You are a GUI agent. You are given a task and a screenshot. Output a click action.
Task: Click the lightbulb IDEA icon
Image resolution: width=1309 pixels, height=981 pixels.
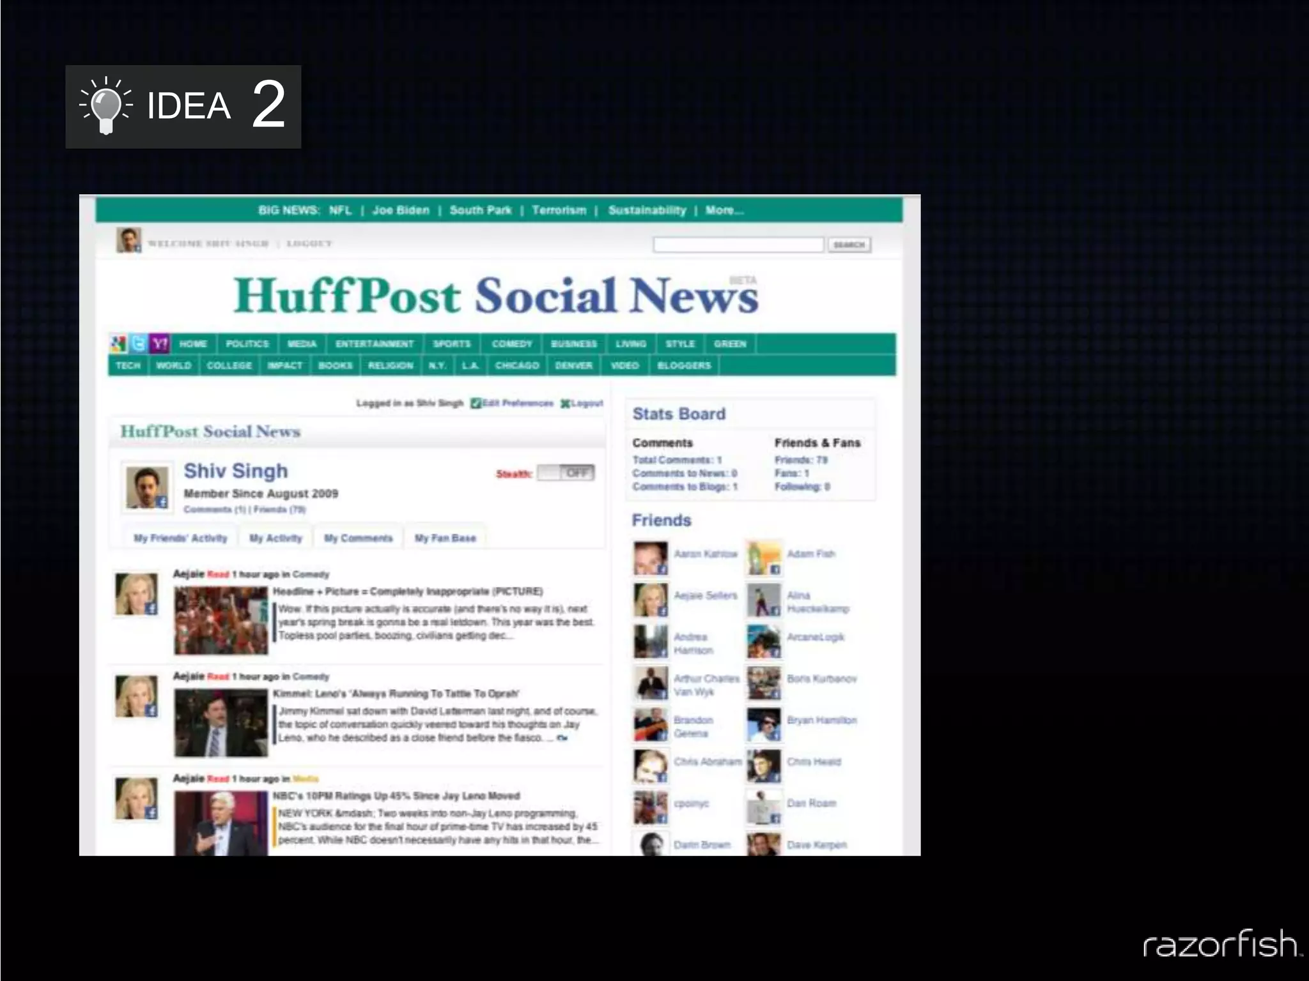click(x=106, y=105)
